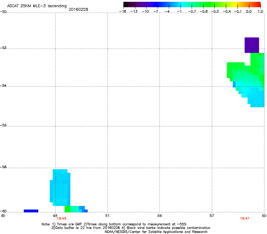Click the red time label 18:47
The image size is (267, 234).
(245, 219)
